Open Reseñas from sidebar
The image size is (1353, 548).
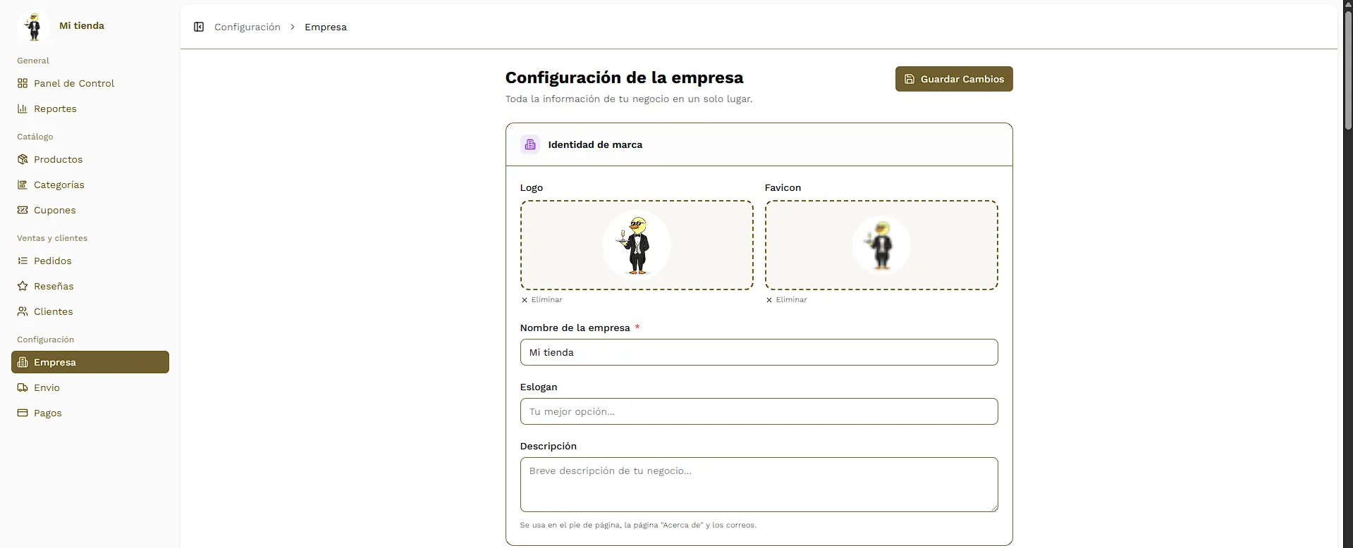[x=90, y=286]
